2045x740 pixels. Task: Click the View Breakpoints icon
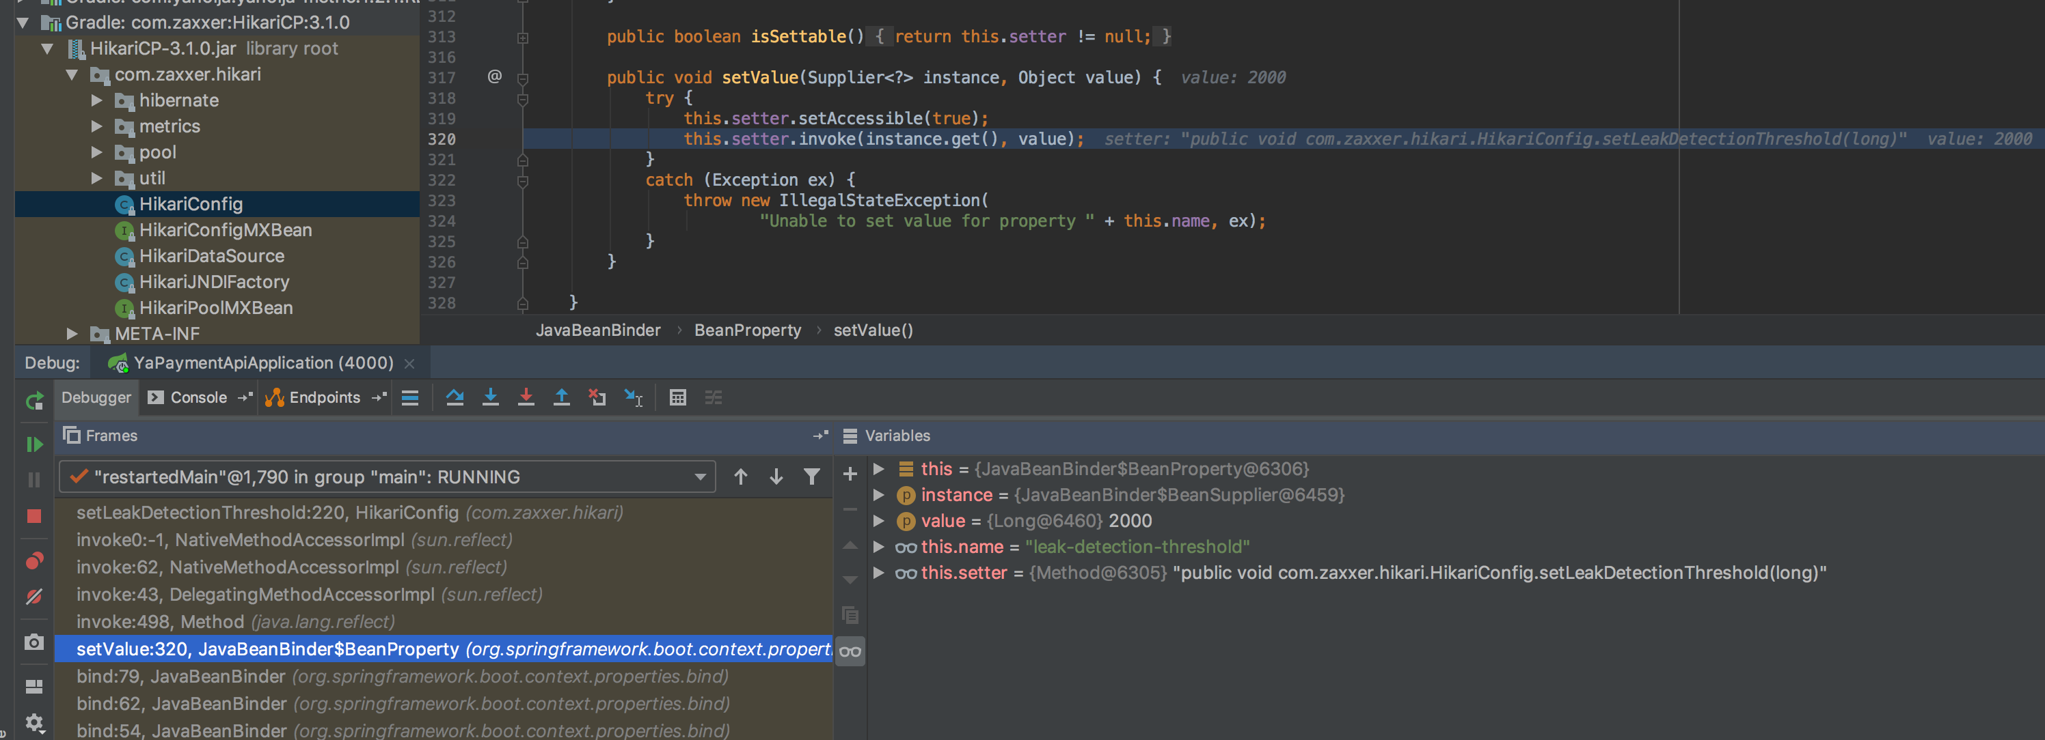(x=34, y=560)
